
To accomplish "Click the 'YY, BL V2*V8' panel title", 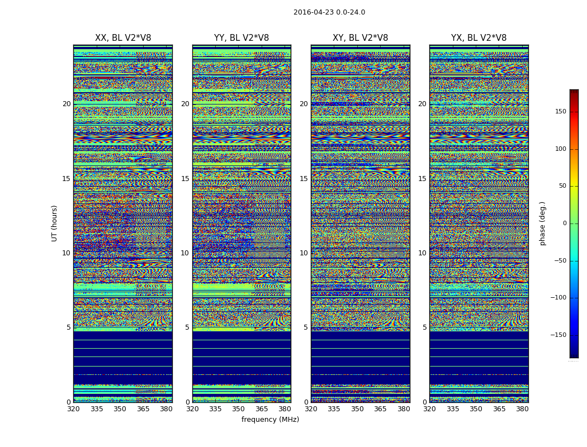I will pos(242,38).
